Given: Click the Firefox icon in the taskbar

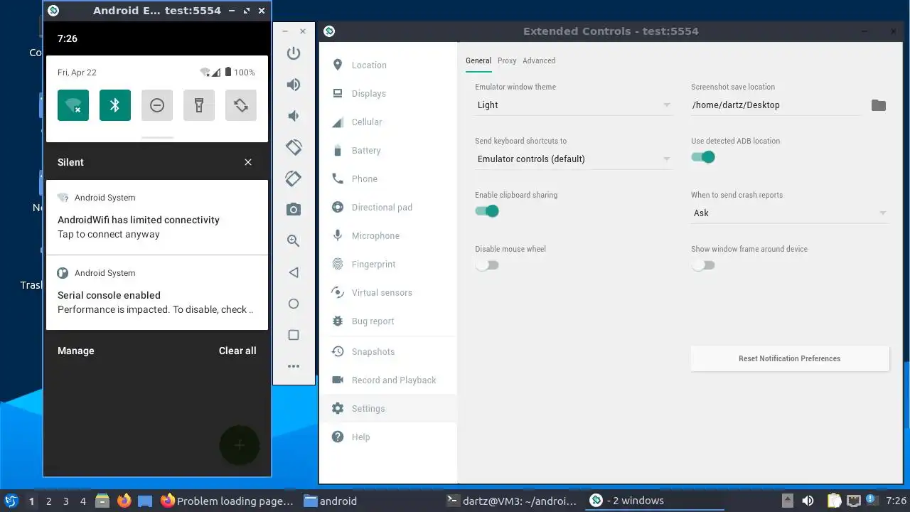Looking at the screenshot, I should click(x=124, y=501).
